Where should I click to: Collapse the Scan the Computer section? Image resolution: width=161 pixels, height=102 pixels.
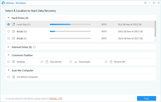coord(9,70)
